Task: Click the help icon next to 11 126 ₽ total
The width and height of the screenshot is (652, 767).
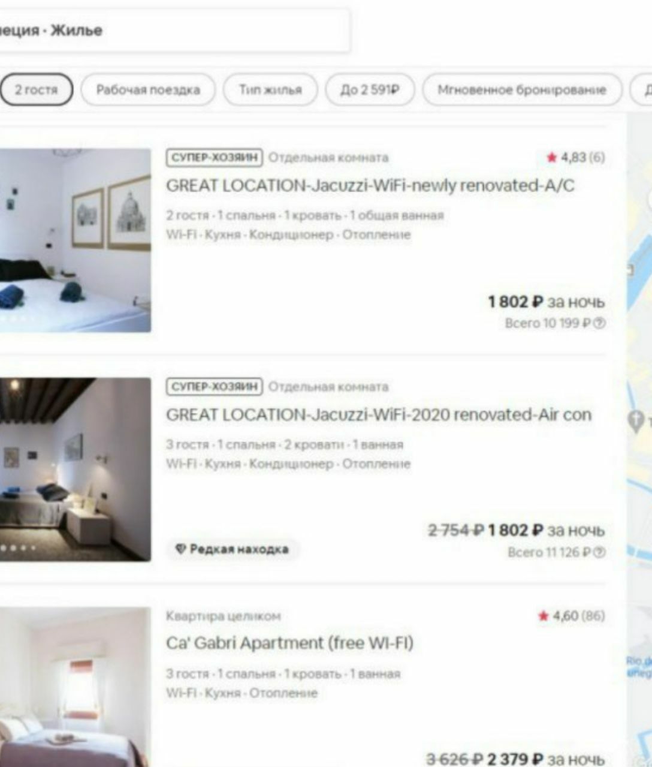Action: pyautogui.click(x=600, y=553)
